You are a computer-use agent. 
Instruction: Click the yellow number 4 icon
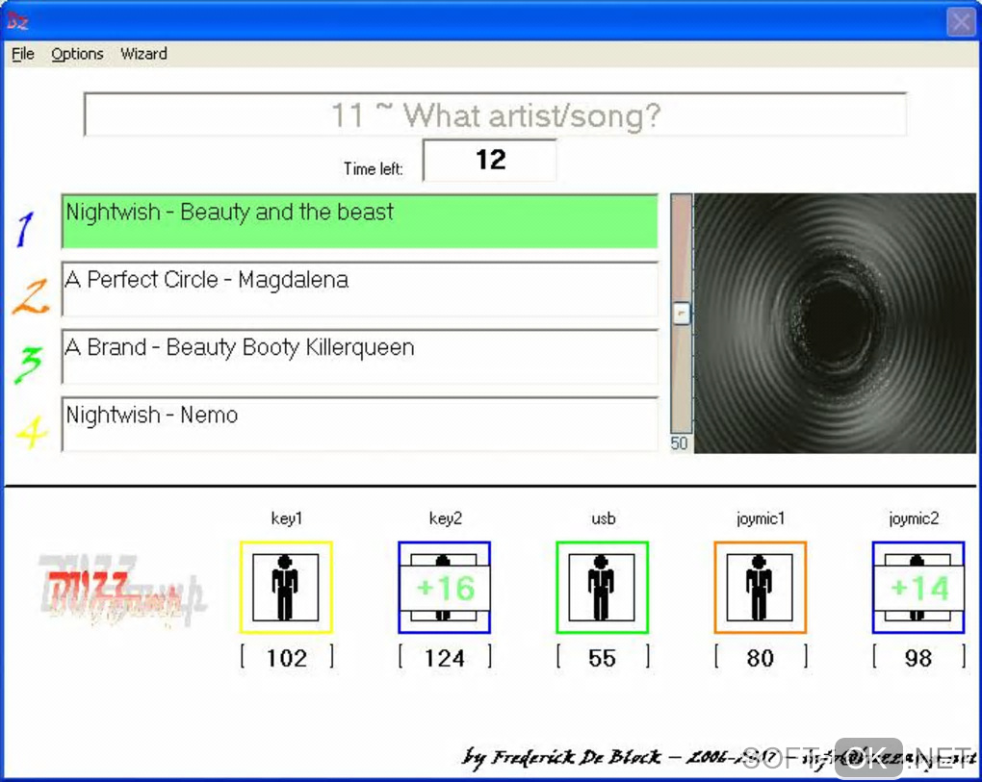(32, 432)
